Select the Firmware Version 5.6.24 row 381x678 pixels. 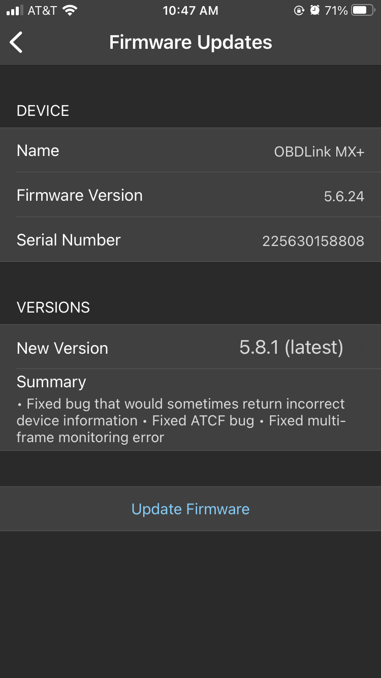(x=190, y=195)
